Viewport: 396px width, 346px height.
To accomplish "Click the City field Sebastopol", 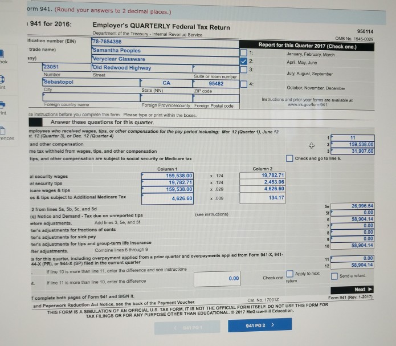I will 91,82.
